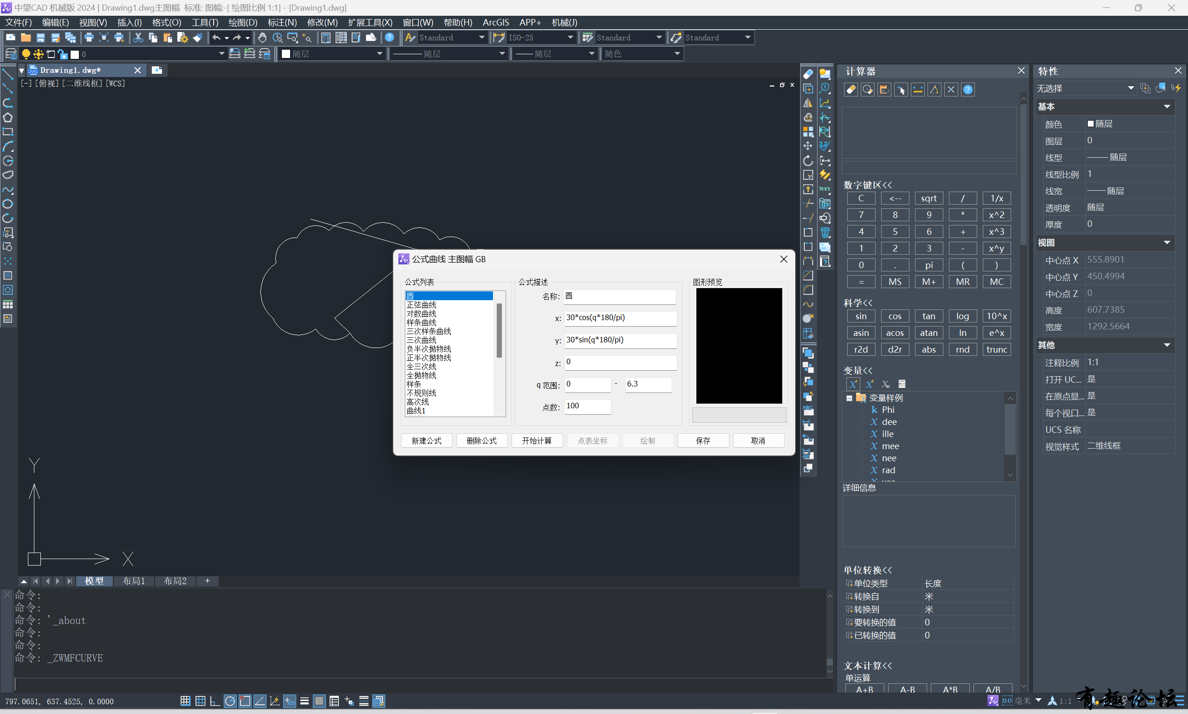Click the Print (plot) icon

pyautogui.click(x=89, y=38)
